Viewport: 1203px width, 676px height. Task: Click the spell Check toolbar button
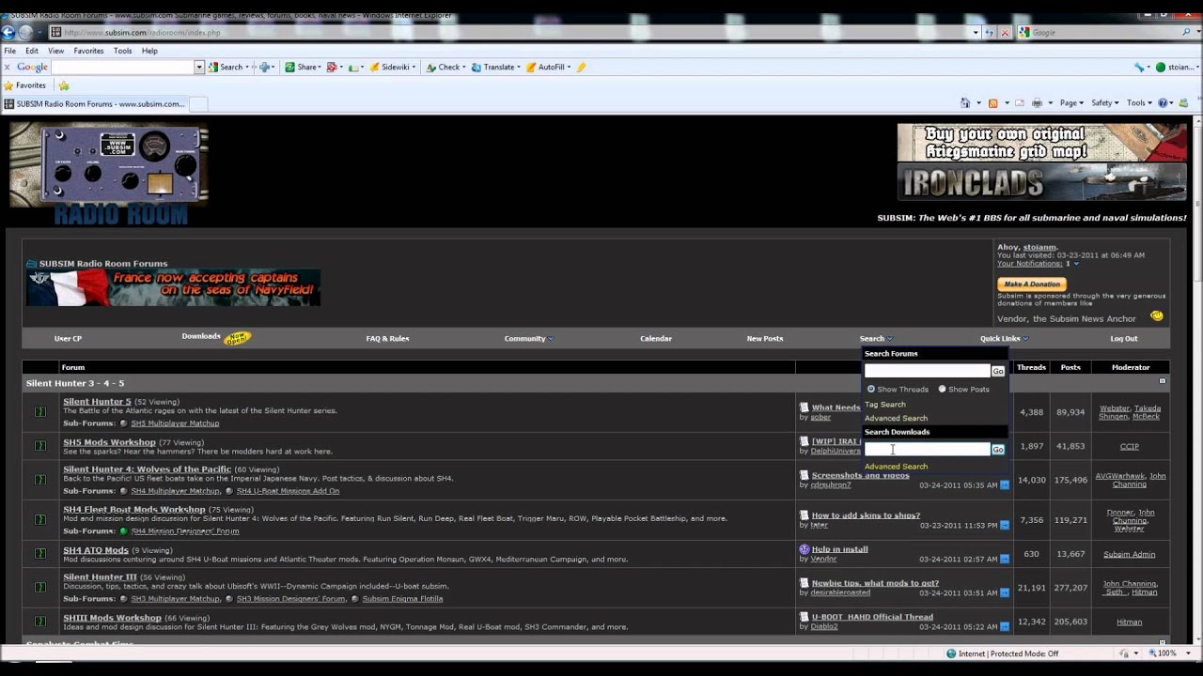coord(445,67)
